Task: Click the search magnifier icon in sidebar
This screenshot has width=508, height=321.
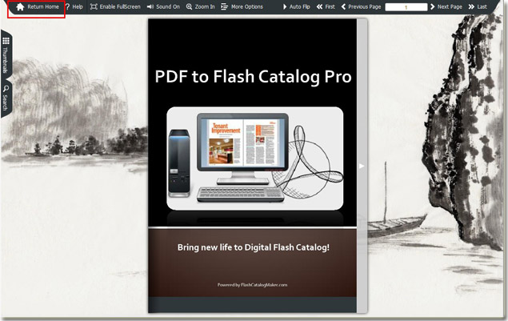Action: pos(6,89)
